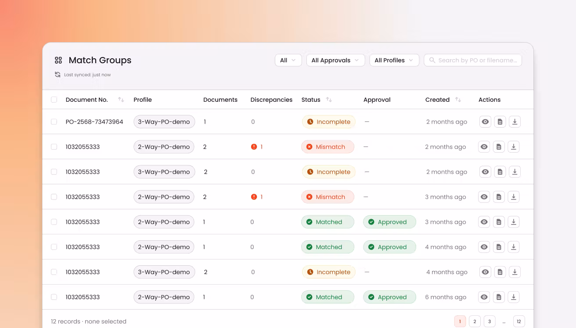View the row created 6 months ago
The image size is (576, 328).
point(484,297)
